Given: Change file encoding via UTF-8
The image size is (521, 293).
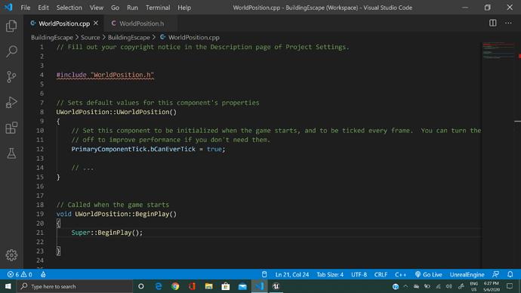Looking at the screenshot, I should (x=359, y=274).
